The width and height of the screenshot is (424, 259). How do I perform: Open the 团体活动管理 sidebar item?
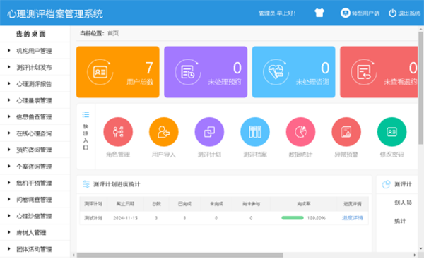click(35, 248)
